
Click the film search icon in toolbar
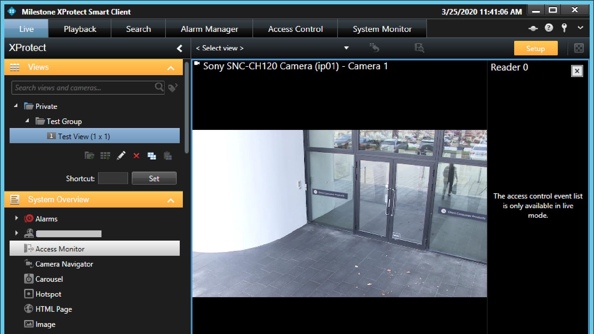coord(419,48)
